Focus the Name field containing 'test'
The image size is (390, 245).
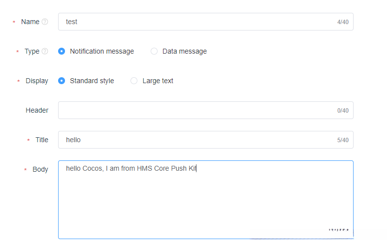pyautogui.click(x=197, y=22)
